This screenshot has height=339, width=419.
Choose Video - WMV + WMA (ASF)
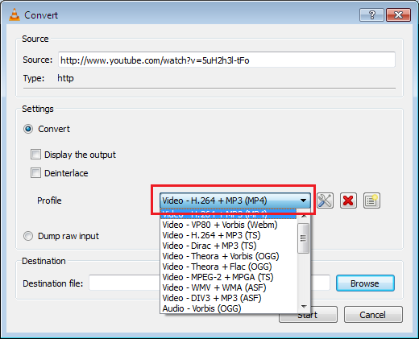click(x=229, y=287)
